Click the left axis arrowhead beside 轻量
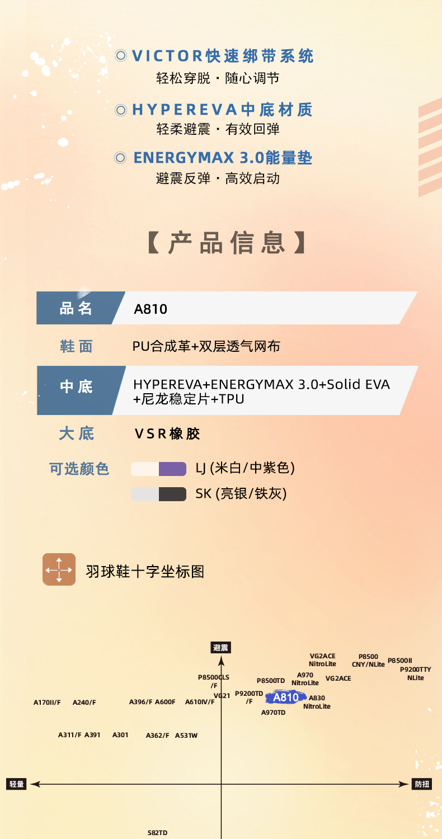 click(x=35, y=784)
